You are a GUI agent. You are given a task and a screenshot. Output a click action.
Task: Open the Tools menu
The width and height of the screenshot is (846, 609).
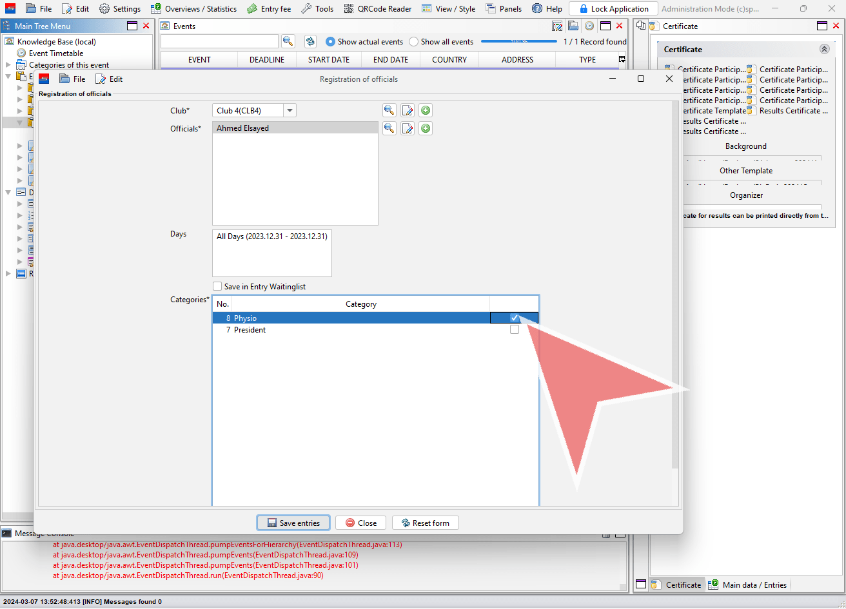click(317, 8)
